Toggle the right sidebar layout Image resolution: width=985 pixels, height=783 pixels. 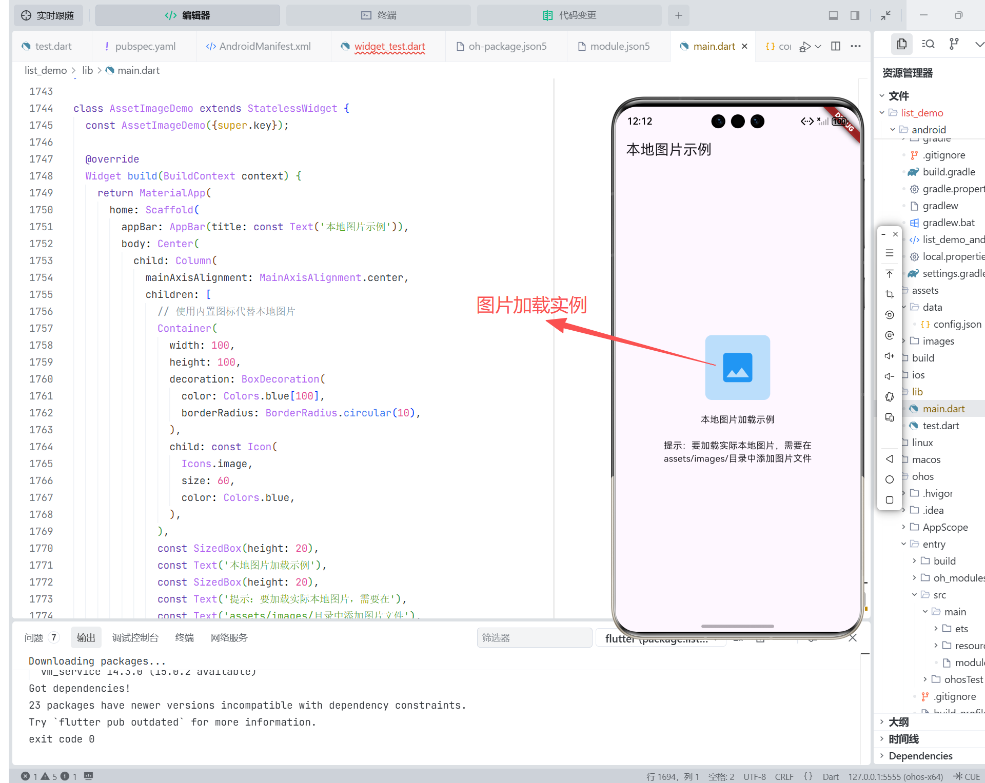click(855, 15)
